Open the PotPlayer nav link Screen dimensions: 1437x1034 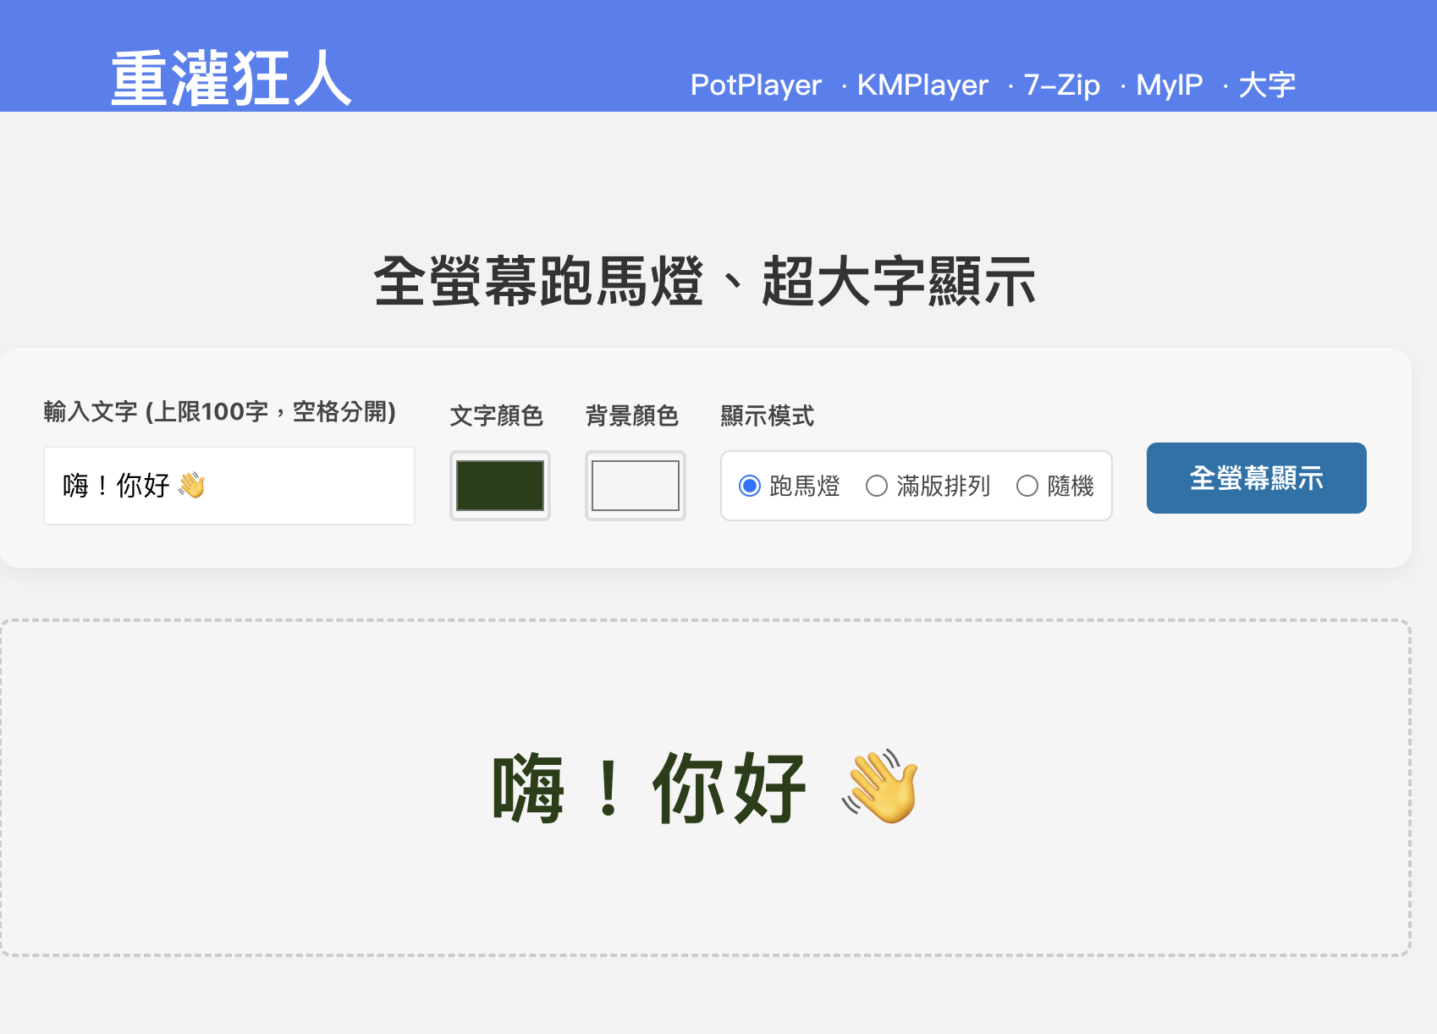click(x=756, y=85)
